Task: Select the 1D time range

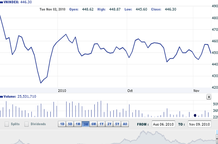Action: click(x=62, y=124)
